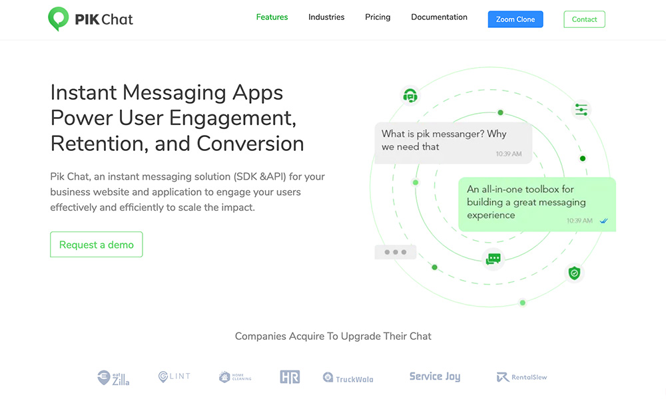This screenshot has height=399, width=666.
Task: Click the Contact button
Action: pyautogui.click(x=584, y=19)
